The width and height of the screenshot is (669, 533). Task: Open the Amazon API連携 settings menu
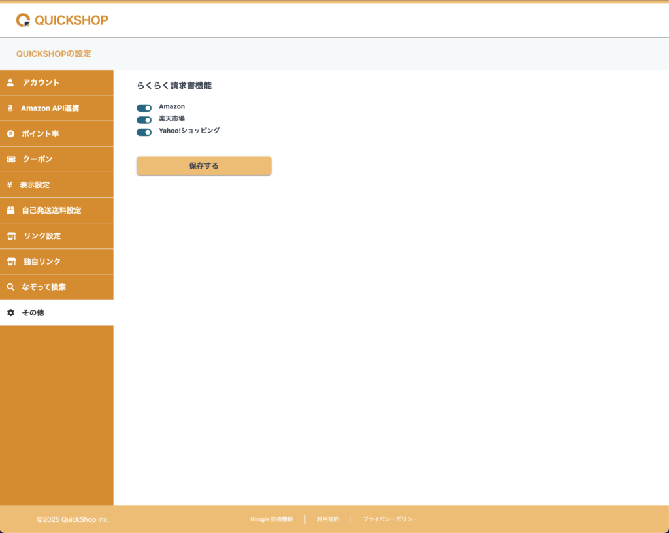pos(50,108)
